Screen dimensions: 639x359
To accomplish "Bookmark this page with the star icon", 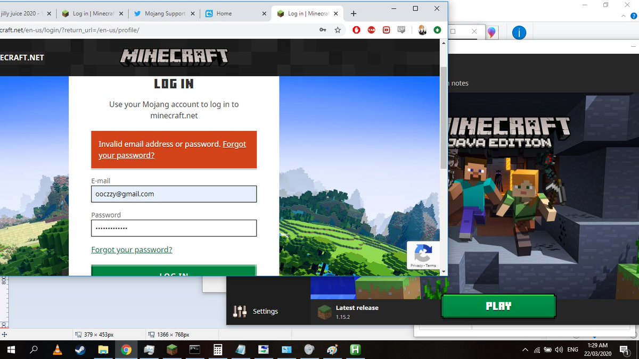I will click(338, 30).
